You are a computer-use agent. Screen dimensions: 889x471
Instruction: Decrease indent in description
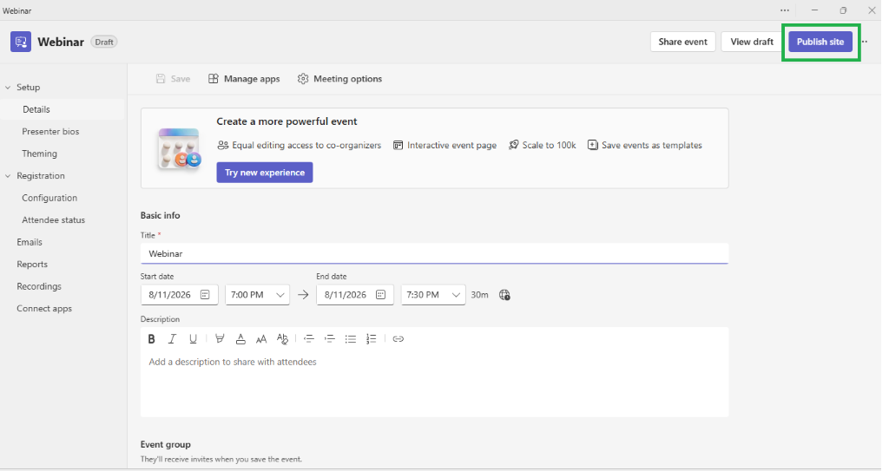pos(308,339)
